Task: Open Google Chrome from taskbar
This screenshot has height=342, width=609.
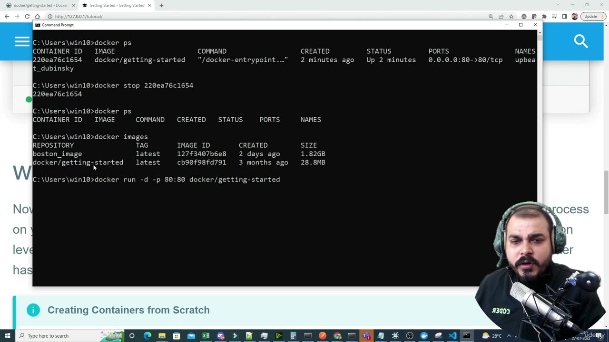Action: 337,336
